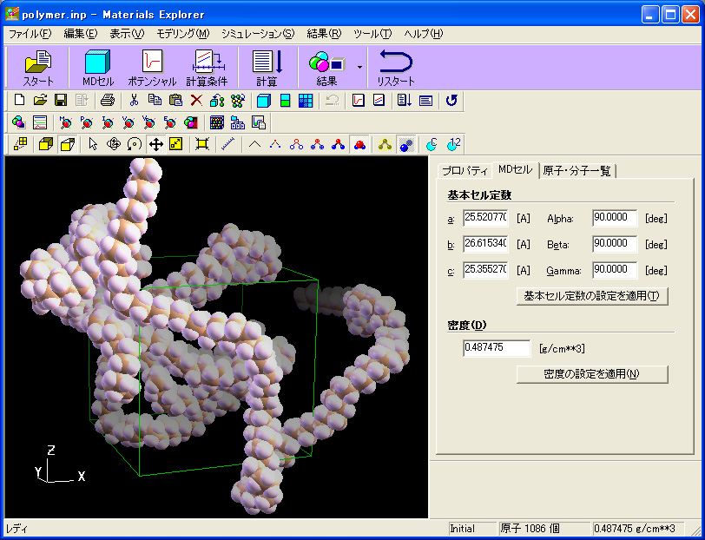Click the Restart (リスタート) icon
Screen dimensions: 705x540
(x=395, y=68)
